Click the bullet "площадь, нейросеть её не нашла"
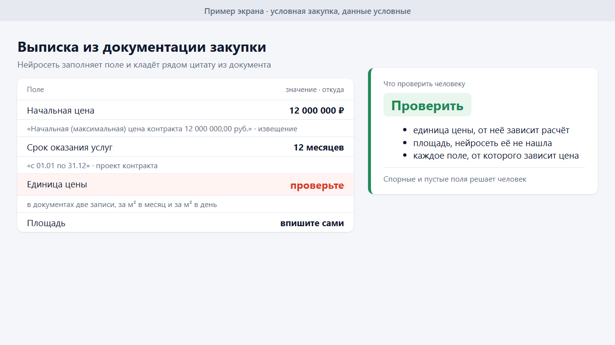The image size is (615, 345). coord(482,143)
